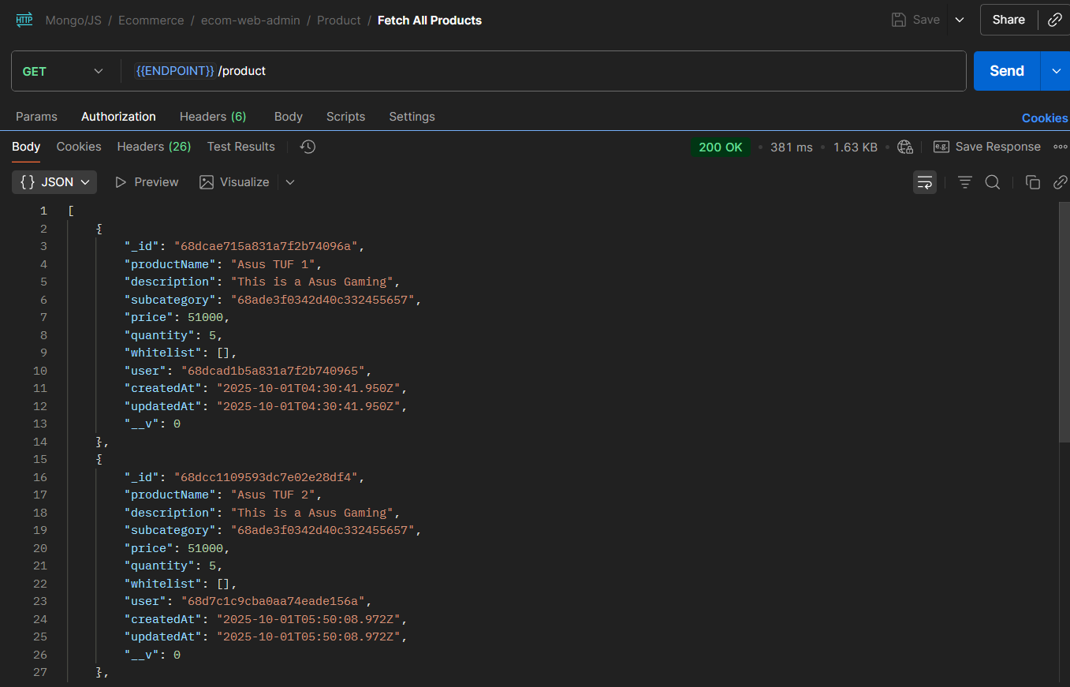Click the response link icon at far right

(1060, 182)
